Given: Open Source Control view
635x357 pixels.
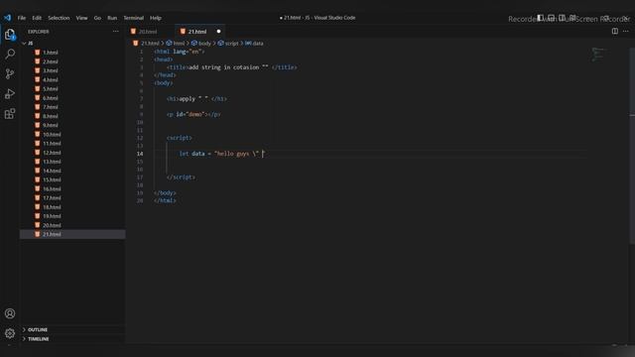Looking at the screenshot, I should tap(10, 73).
